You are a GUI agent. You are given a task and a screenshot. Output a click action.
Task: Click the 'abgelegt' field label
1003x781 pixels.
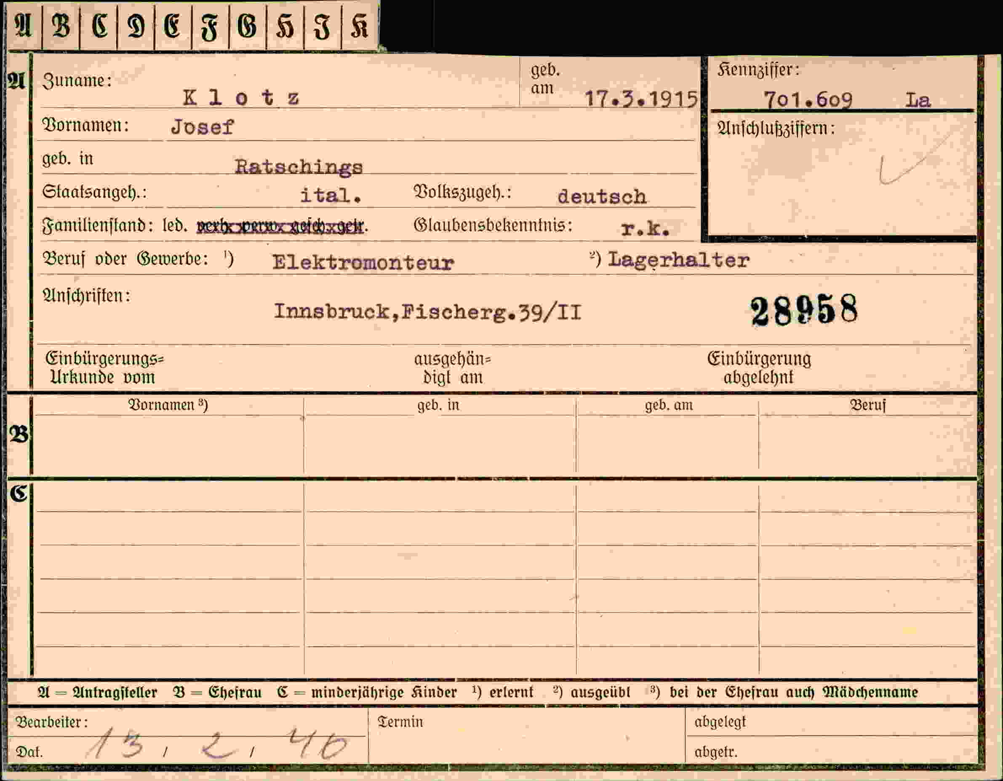720,722
